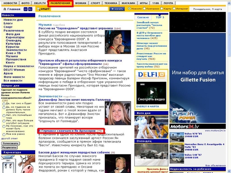Switch to the TOP 5 tab
Image resolution: width=231 pixels, height=173 pixels.
click(x=160, y=17)
